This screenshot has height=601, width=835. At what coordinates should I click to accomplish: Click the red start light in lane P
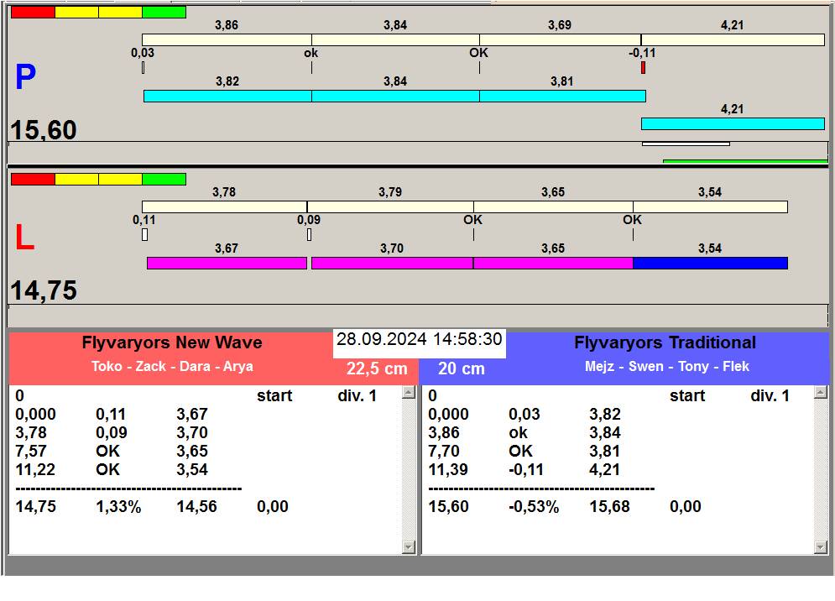click(33, 13)
